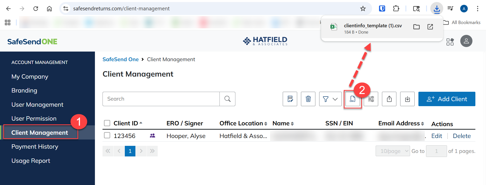Click the upload export icon button
486x185 pixels.
[x=389, y=99]
